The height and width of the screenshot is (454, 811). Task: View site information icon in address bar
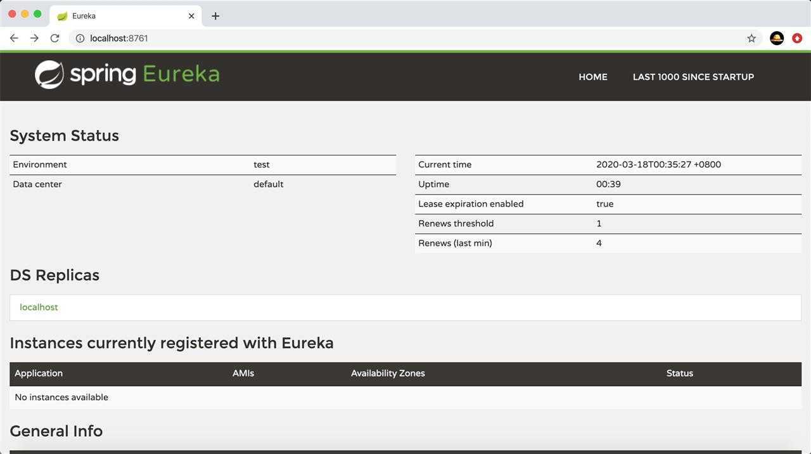coord(80,38)
